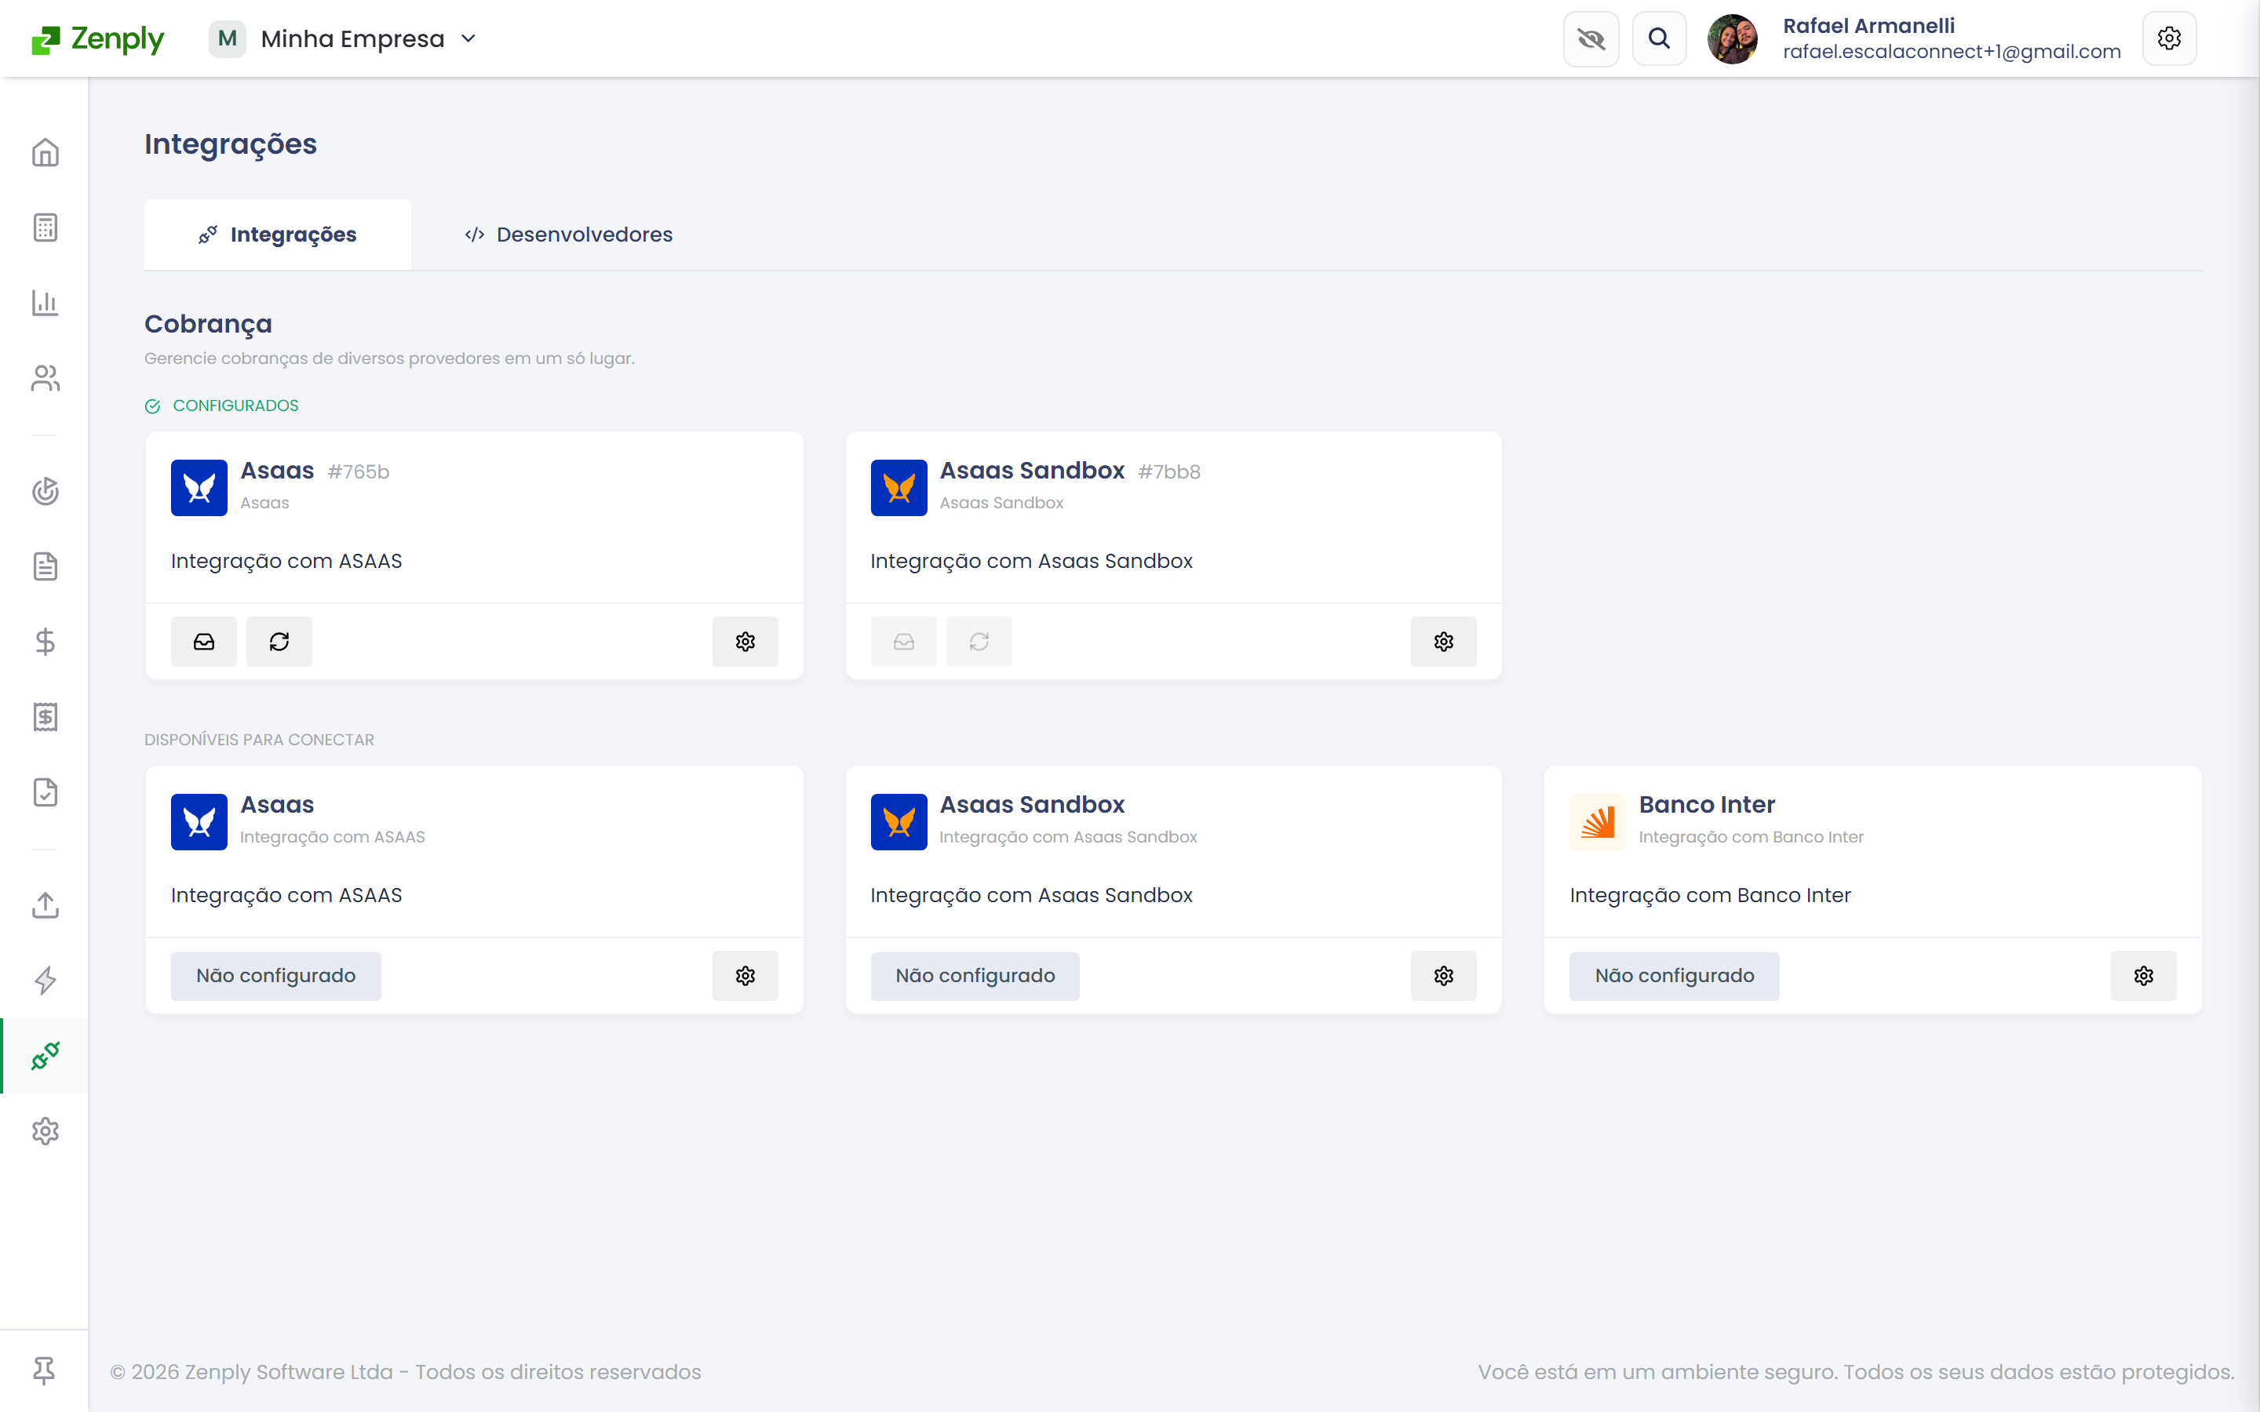Pin the sidebar with the pin icon
This screenshot has width=2260, height=1412.
point(44,1371)
